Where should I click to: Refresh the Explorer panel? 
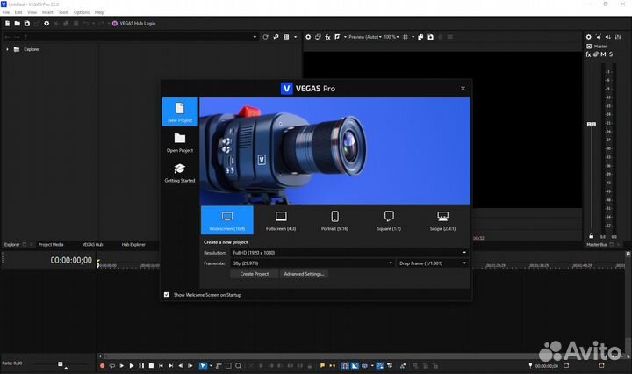(265, 37)
